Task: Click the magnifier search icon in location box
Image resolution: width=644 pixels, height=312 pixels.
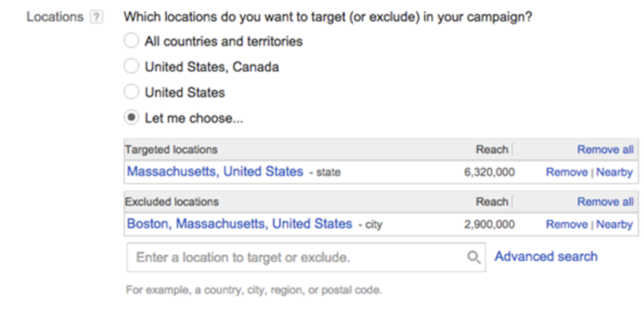Action: (474, 257)
